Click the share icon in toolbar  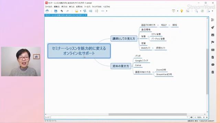tap(202, 11)
